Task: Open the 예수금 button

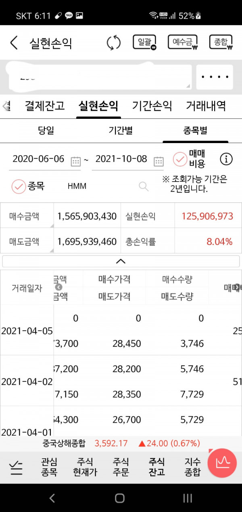Action: [x=183, y=42]
